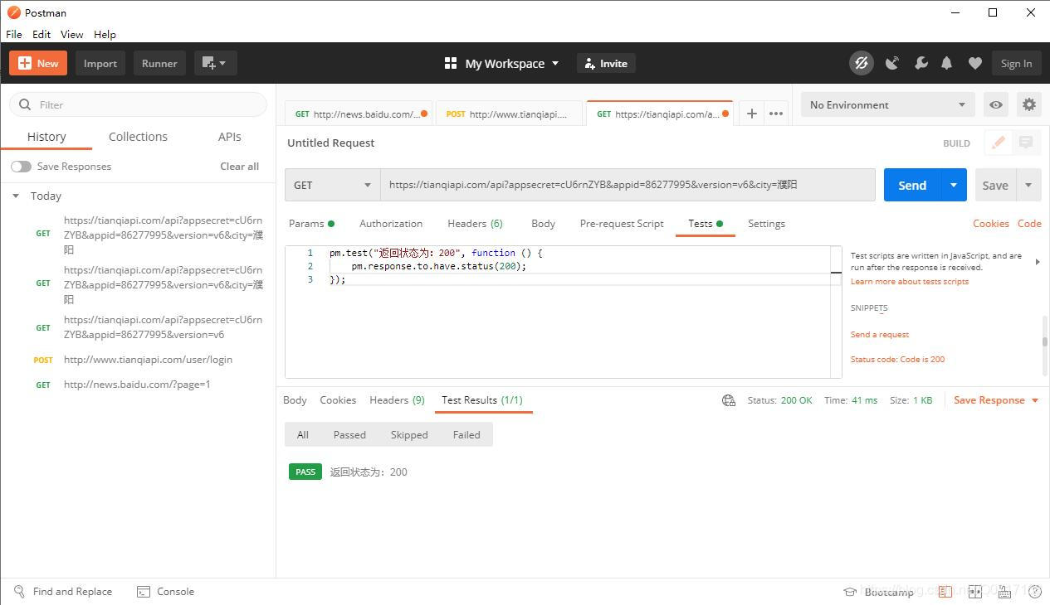Screen dimensions: 1050x605
Task: Open the settings wrench icon
Action: [x=921, y=63]
